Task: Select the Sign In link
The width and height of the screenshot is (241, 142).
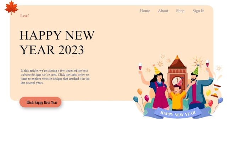Action: pos(198,11)
